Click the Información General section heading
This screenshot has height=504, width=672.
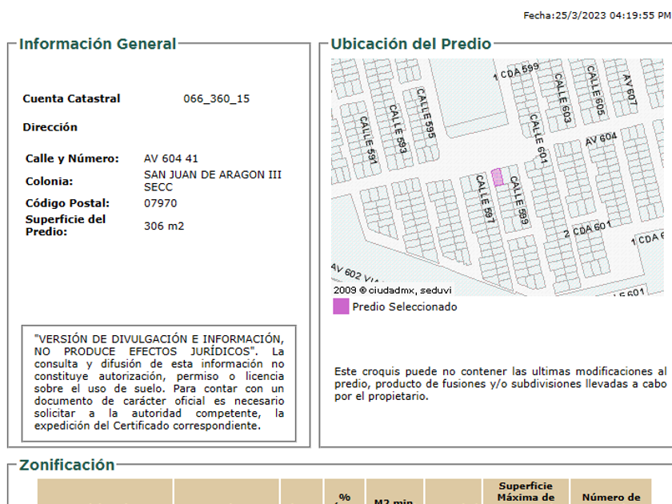click(x=98, y=44)
